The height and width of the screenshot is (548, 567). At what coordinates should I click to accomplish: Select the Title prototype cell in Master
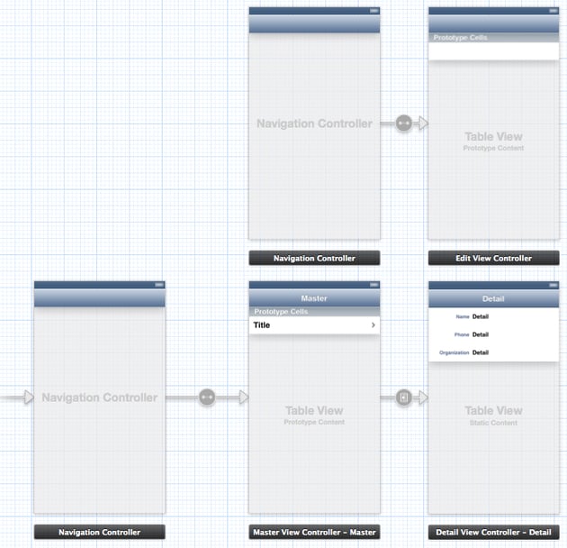306,325
